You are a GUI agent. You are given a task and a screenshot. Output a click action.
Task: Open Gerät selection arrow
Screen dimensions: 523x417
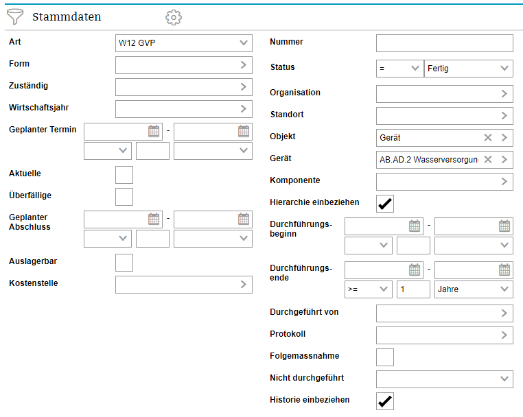[504, 159]
